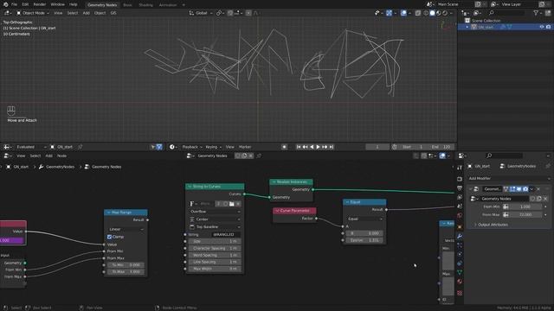Open the viewport Add menu

point(87,13)
